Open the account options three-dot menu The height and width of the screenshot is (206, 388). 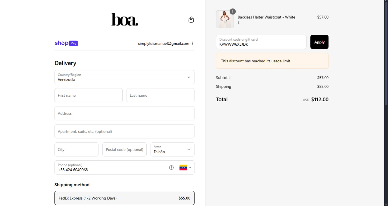click(192, 44)
